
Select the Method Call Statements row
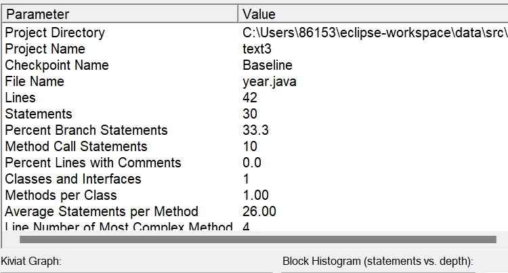pos(76,146)
